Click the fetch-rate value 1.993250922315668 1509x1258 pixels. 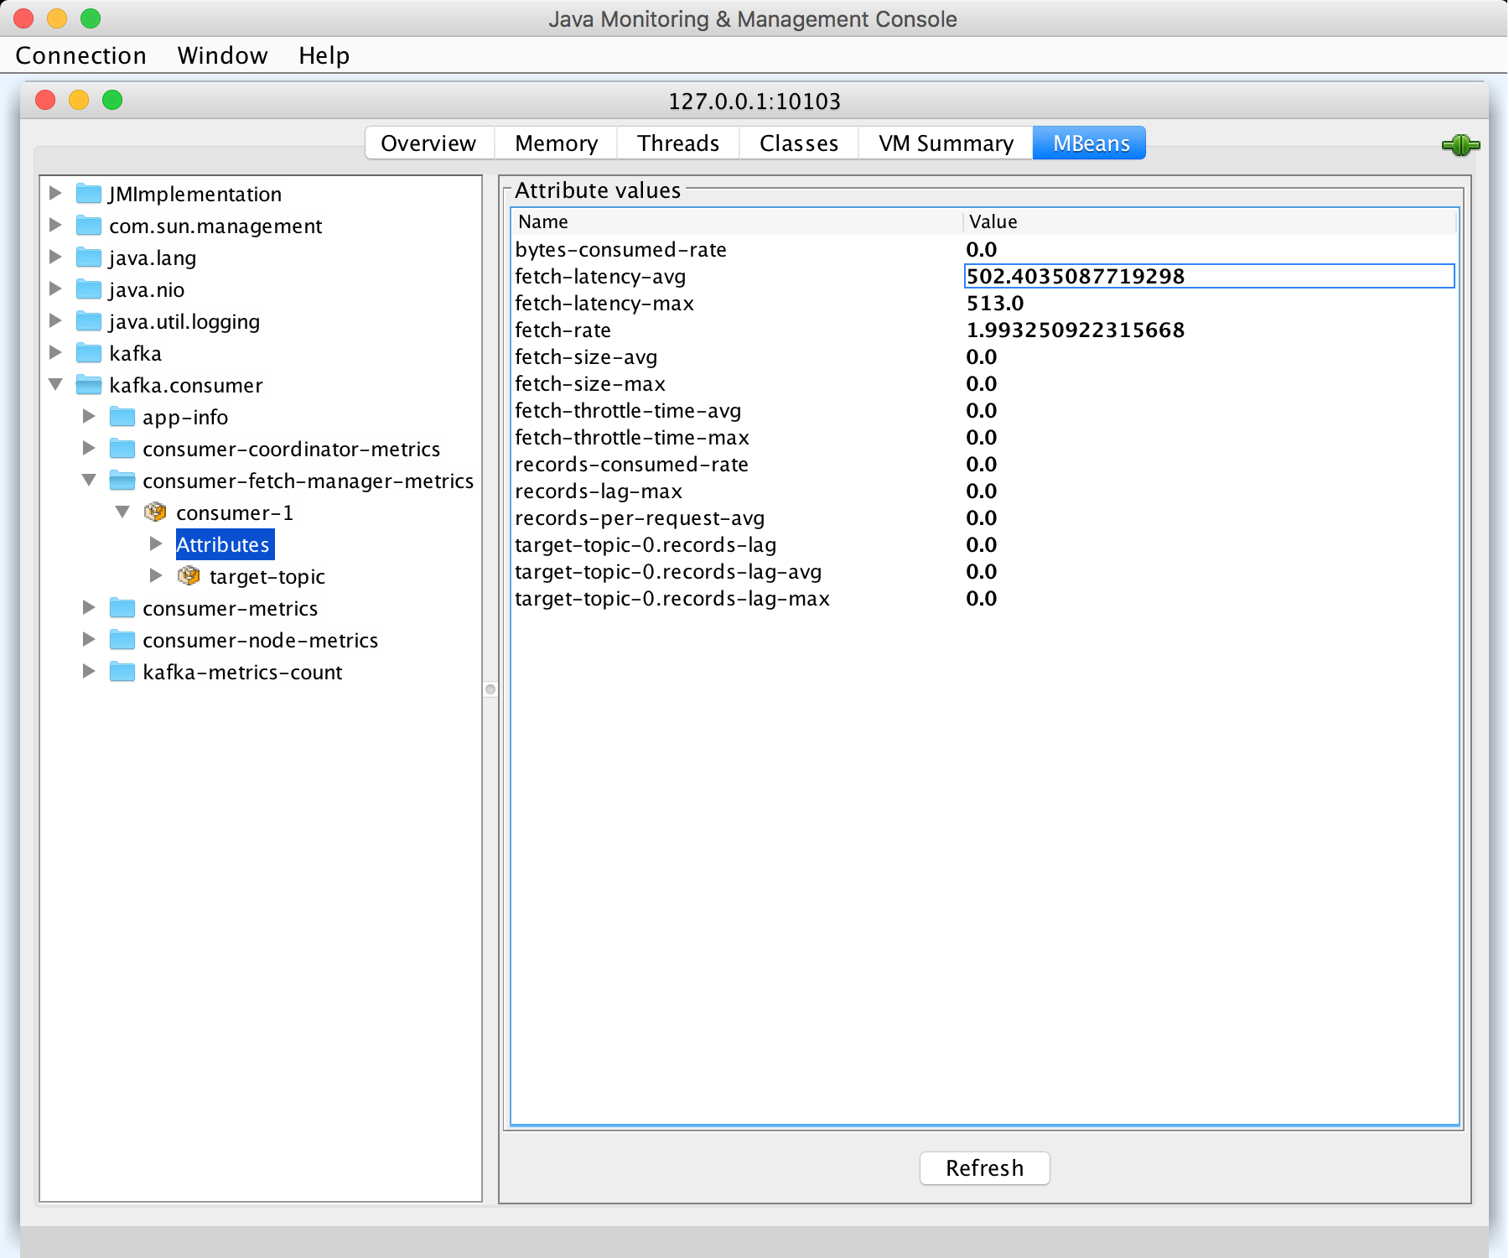(1076, 330)
